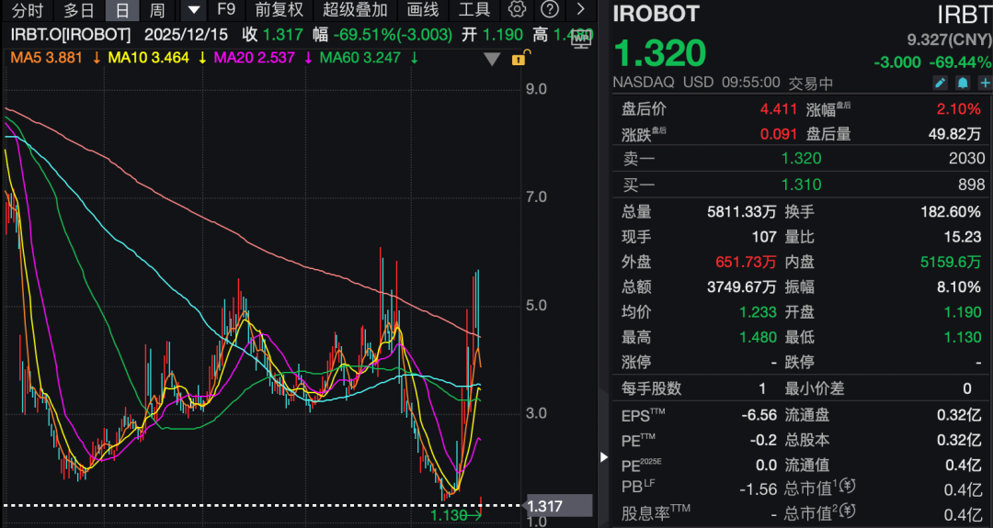Click the 买一 bid price 1.310

pos(801,185)
